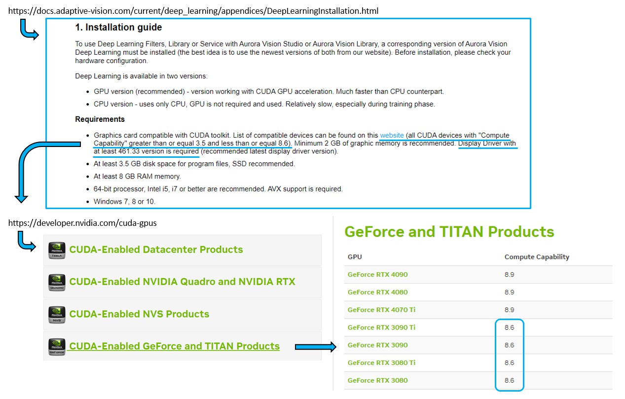Open the GeForce RTX 3090 link
The width and height of the screenshot is (625, 399).
click(x=377, y=345)
